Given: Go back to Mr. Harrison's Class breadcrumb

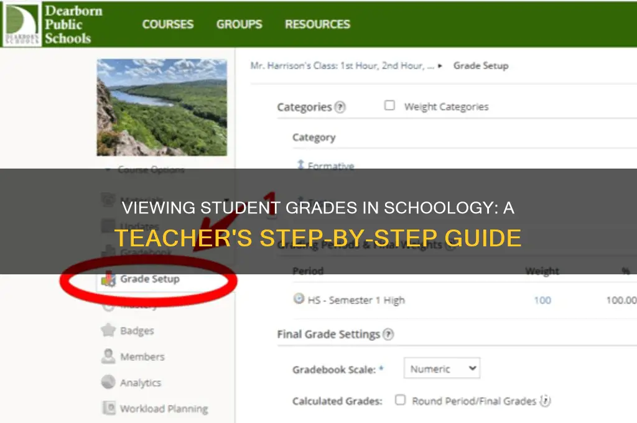Looking at the screenshot, I should pos(342,66).
